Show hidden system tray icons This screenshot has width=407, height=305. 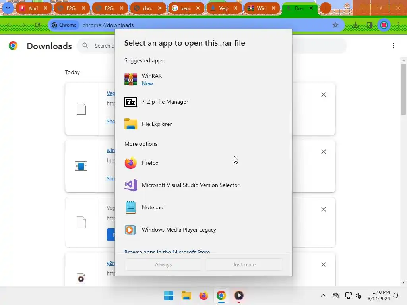pos(323,295)
